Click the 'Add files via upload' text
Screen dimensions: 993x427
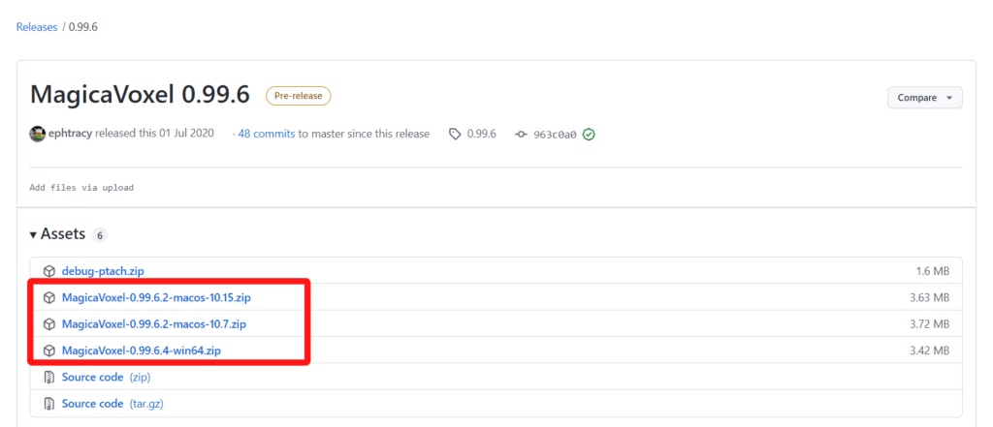[81, 188]
